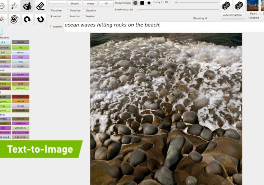Pick the gravel label swatch
The image size is (264, 185).
20,75
